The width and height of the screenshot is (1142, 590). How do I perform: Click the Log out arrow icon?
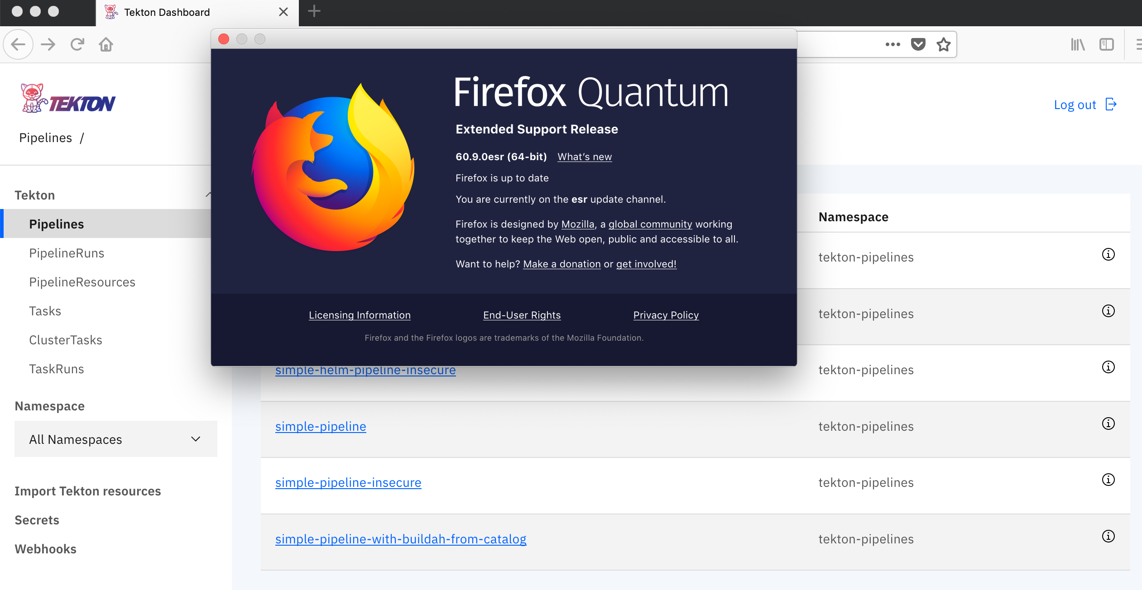[x=1111, y=105]
